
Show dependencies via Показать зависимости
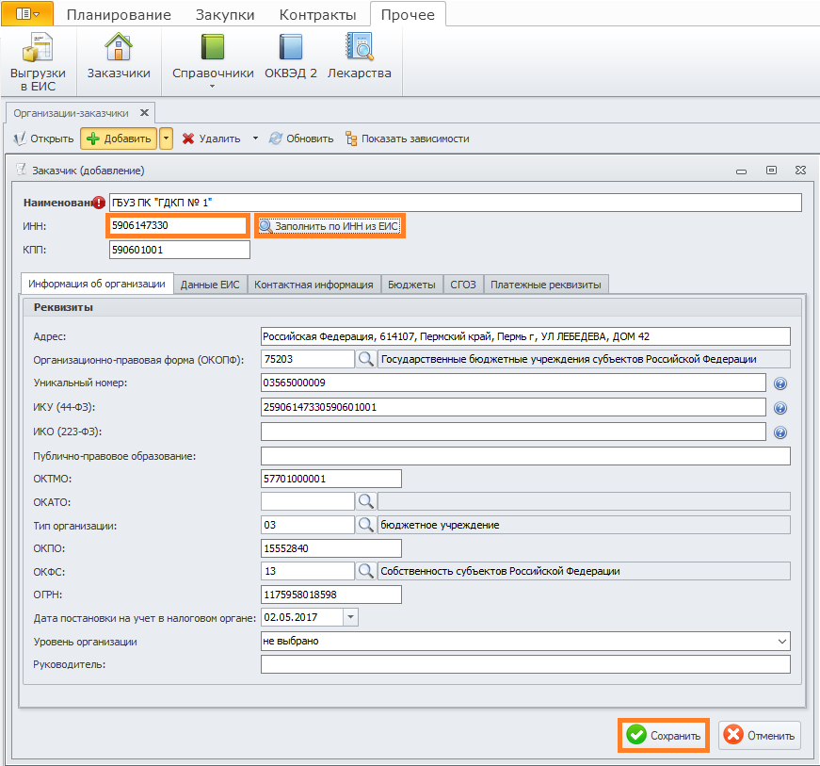coord(408,139)
